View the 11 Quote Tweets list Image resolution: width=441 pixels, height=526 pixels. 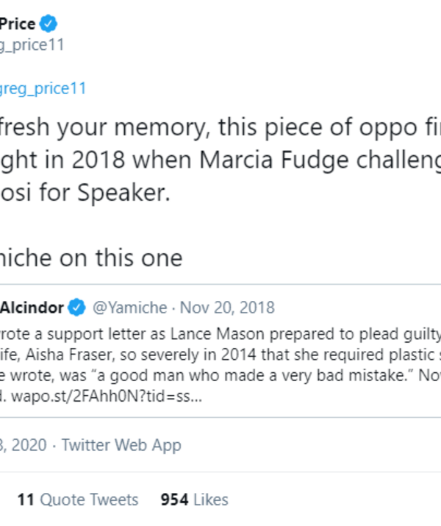[77, 500]
